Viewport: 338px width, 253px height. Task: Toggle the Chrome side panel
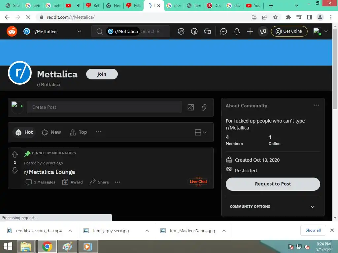tap(310, 17)
